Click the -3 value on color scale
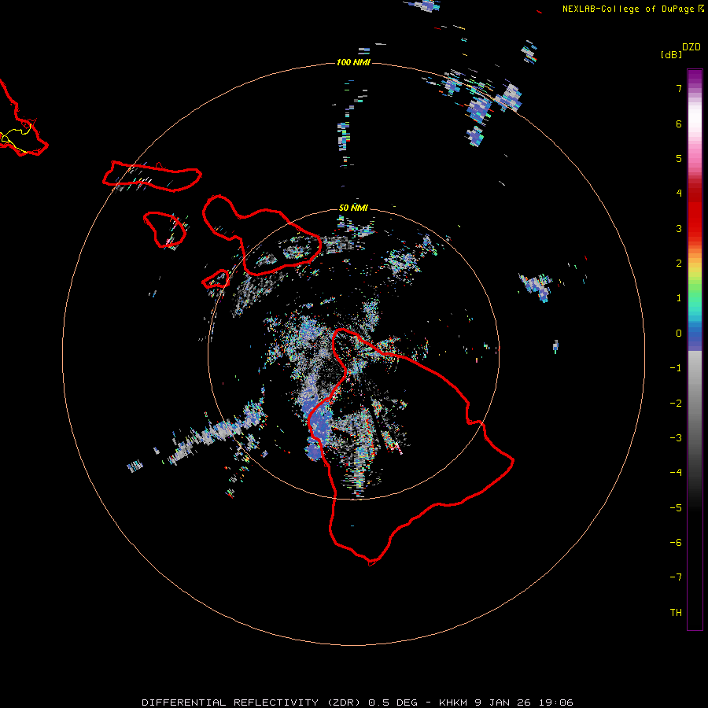Screen dimensions: 708x708 [x=676, y=438]
